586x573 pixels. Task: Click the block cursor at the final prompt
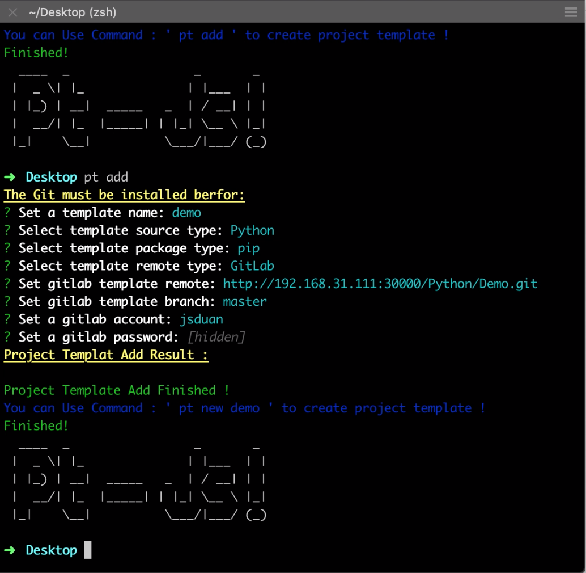click(87, 550)
